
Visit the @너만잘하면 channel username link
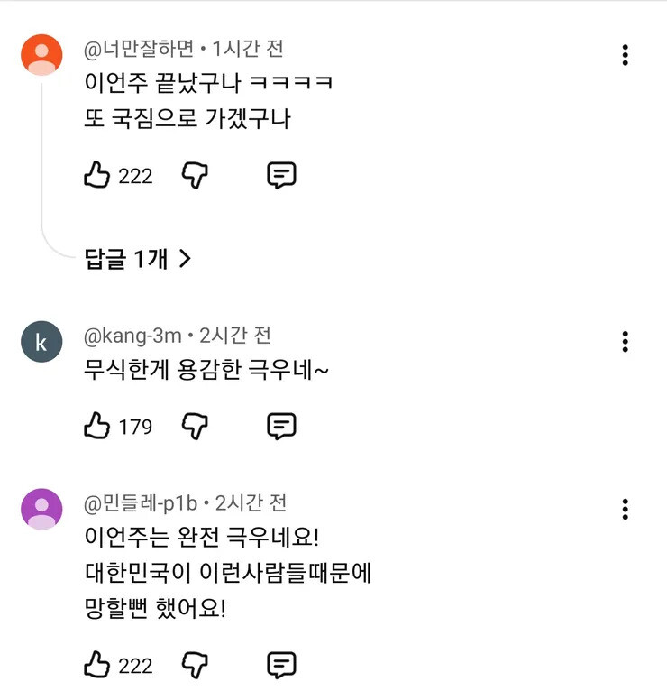(x=140, y=49)
